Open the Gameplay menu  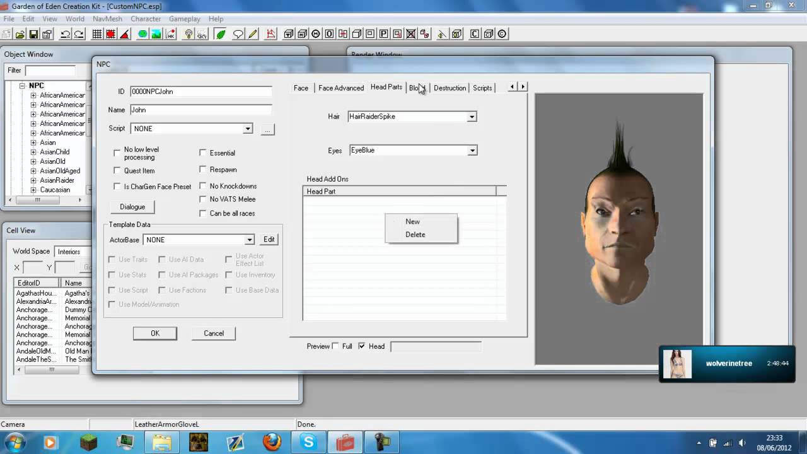pyautogui.click(x=184, y=19)
